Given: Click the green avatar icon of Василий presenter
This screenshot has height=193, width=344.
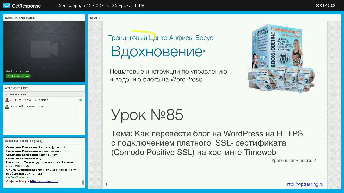Looking at the screenshot, I should pos(7,106).
